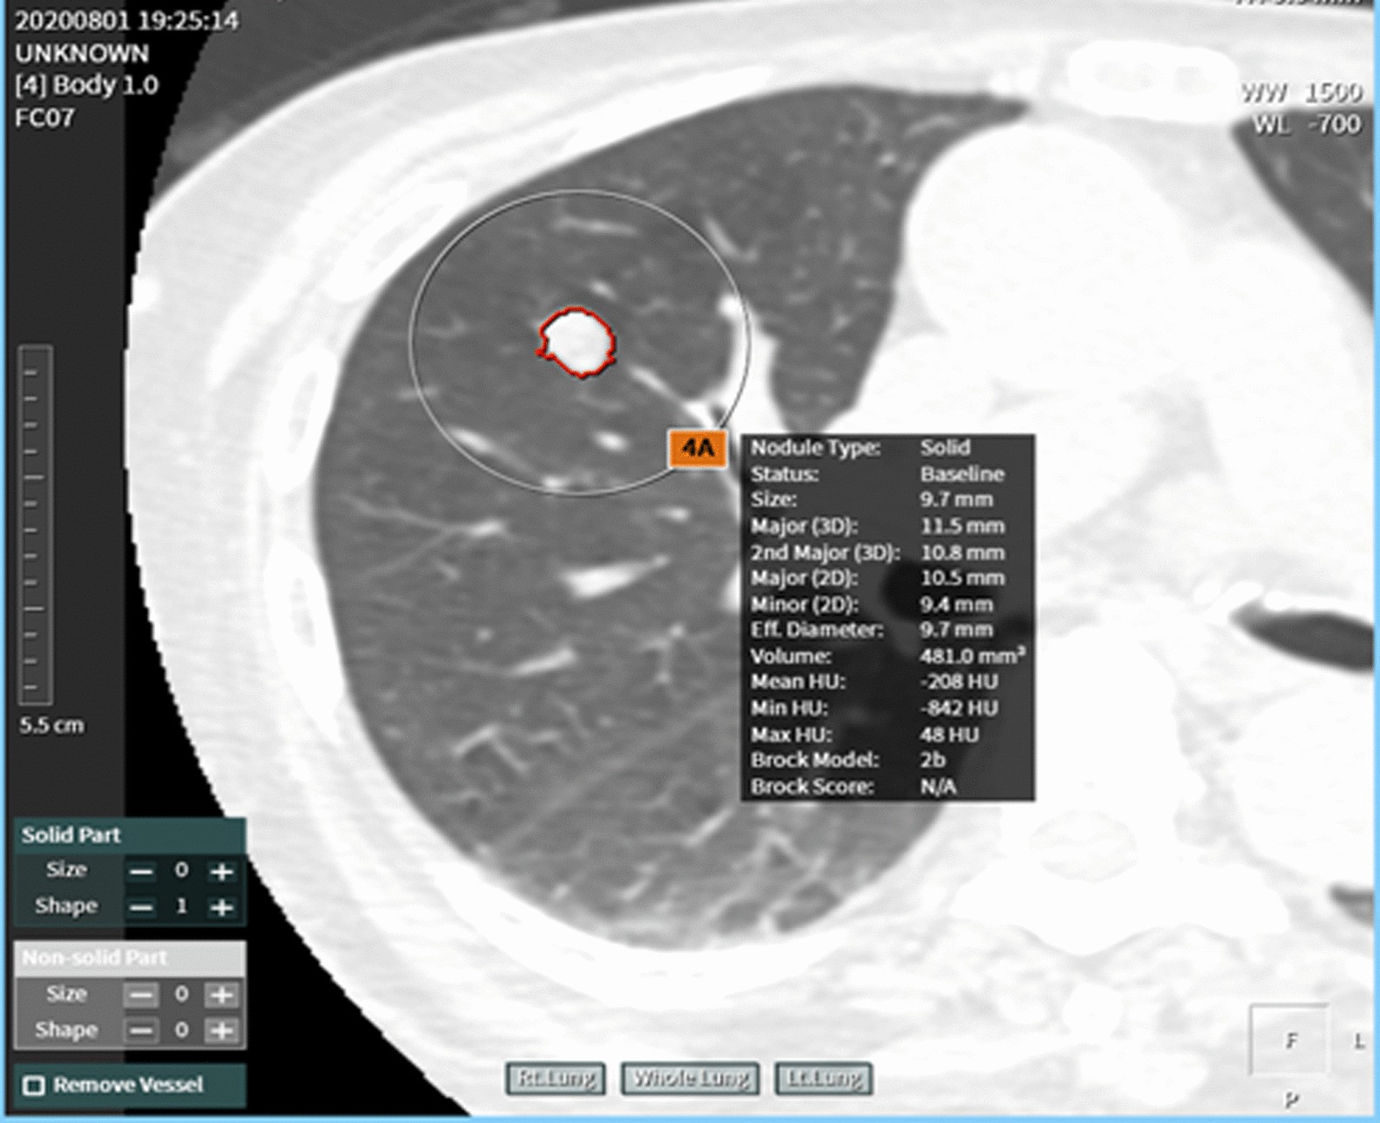Select the Lt.Lung view button
1380x1123 pixels.
823,1079
